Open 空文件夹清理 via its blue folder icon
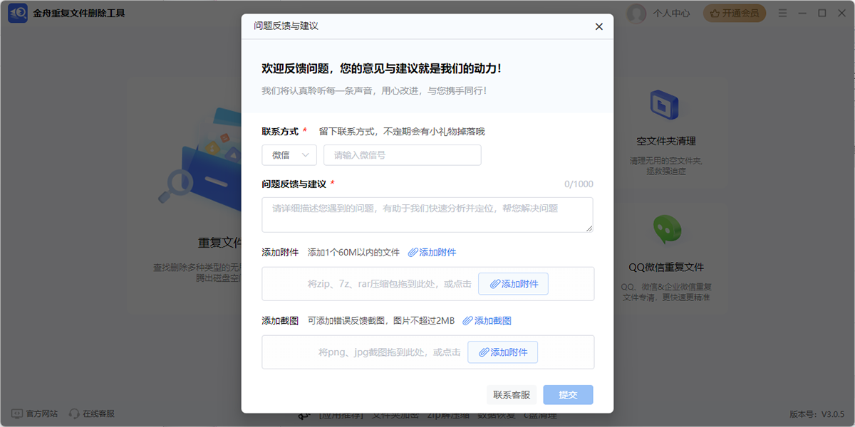The image size is (855, 427). pyautogui.click(x=664, y=104)
